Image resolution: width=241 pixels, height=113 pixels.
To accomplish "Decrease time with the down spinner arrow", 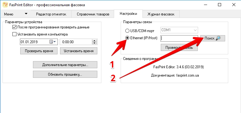I will 94,43.
